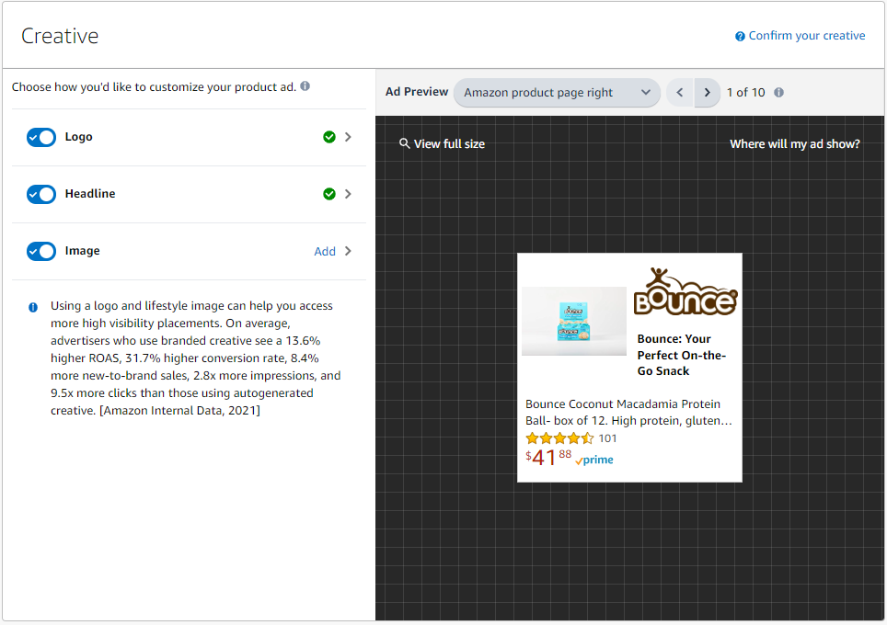Click the Add link in the Image row
This screenshot has height=625, width=887.
point(325,252)
